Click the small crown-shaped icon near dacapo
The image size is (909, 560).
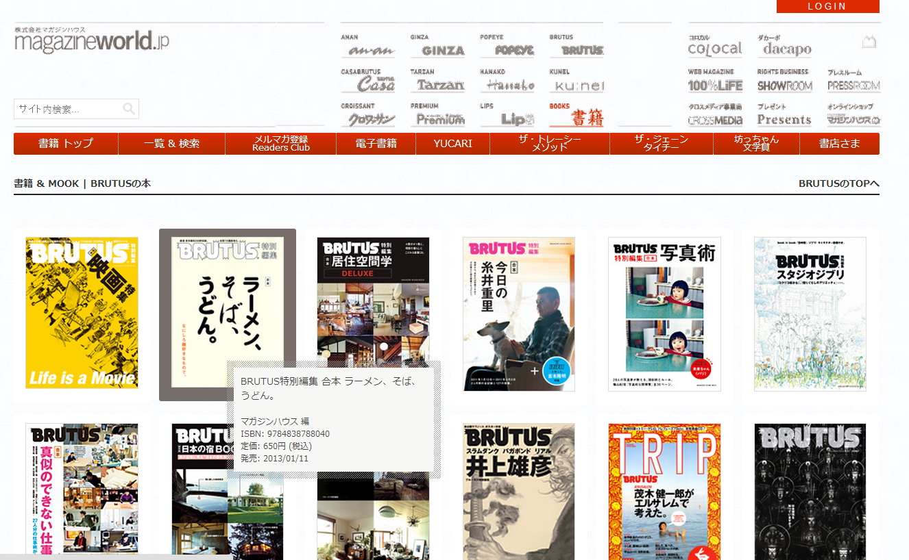tap(869, 42)
